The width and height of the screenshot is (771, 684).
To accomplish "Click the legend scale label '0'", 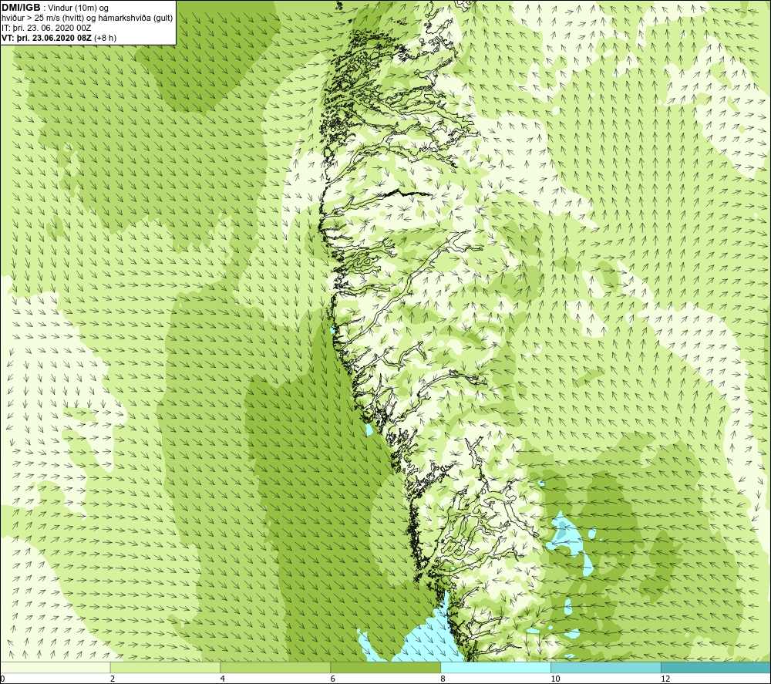I will pos(2,679).
